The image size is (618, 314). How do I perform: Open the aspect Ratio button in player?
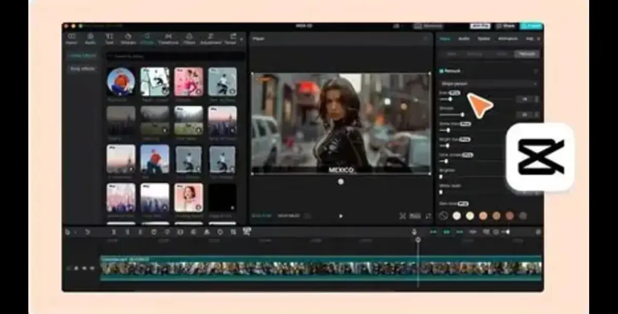(416, 216)
